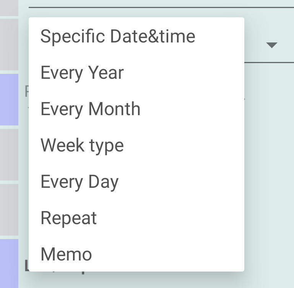294x288 pixels.
Task: Click gray cell directly above lower purple cell
Action: click(x=9, y=210)
